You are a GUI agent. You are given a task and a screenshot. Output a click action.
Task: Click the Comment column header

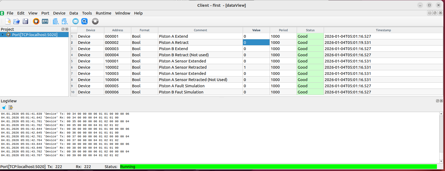click(x=201, y=30)
